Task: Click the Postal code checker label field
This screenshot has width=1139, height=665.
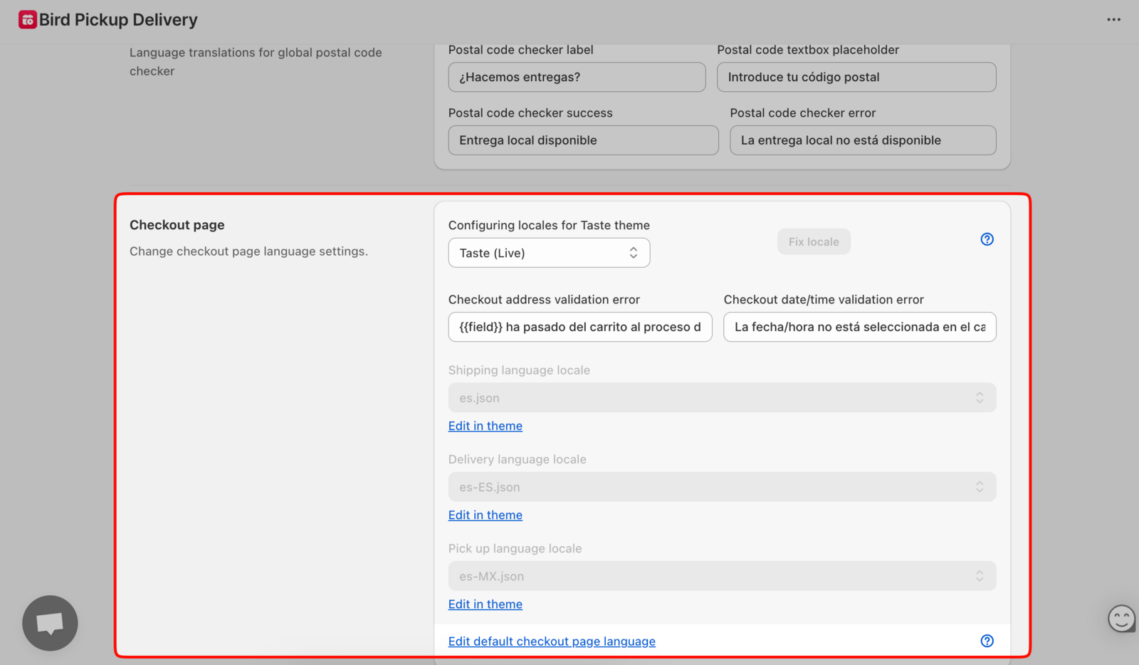Action: coord(577,77)
